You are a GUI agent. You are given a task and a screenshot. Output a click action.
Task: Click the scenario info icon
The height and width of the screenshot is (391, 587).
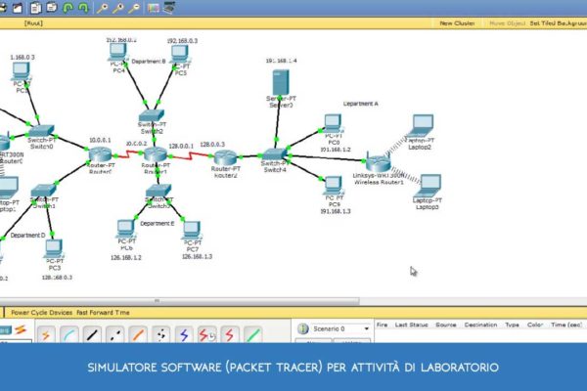coord(303,328)
